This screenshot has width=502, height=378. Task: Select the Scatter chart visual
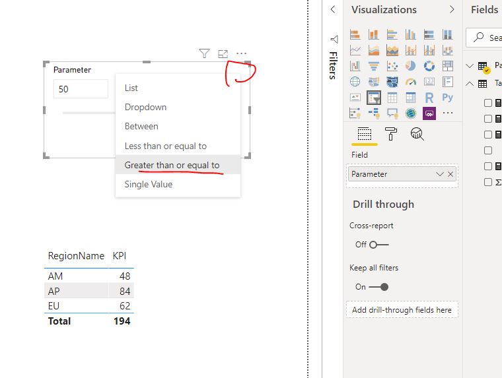click(x=392, y=66)
